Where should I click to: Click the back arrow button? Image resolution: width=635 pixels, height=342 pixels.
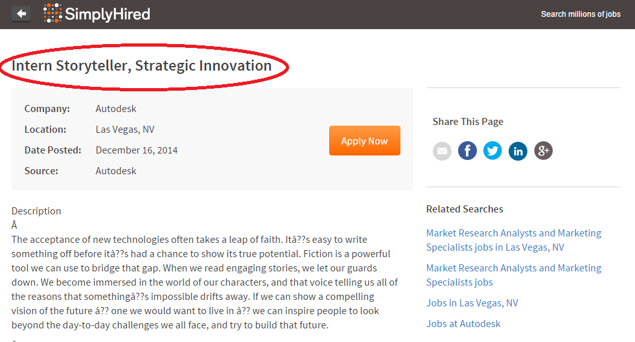click(21, 14)
